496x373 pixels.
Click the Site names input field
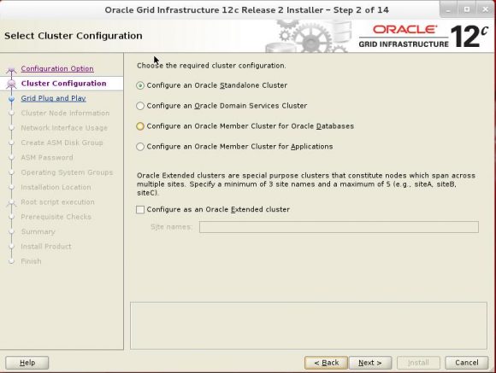pyautogui.click(x=339, y=227)
